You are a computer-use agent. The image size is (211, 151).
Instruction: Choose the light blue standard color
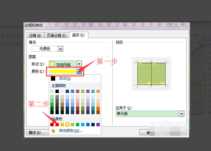tap(83, 125)
